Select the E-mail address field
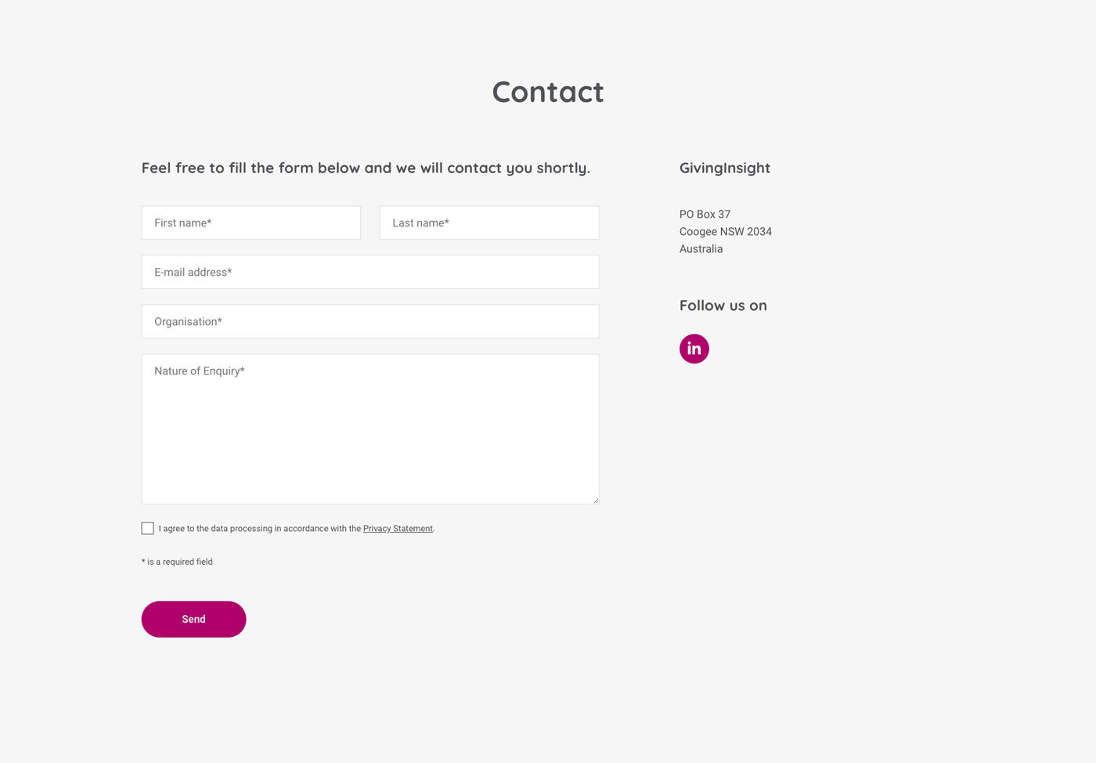1096x763 pixels. click(370, 272)
